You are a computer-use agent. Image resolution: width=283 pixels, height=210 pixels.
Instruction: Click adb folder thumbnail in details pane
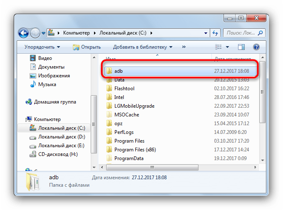click(32, 182)
